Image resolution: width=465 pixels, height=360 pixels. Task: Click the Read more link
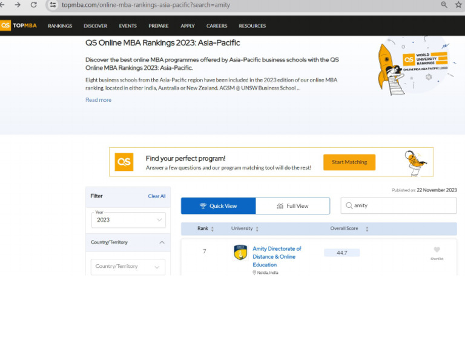pos(98,100)
